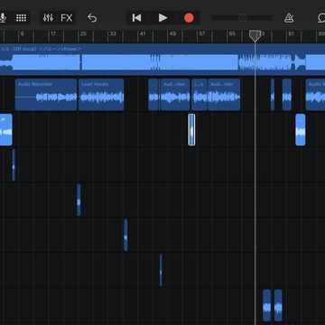Select the short track-two region near bar 44
Image resolution: width=325 pixels, height=325 pixels.
pyautogui.click(x=153, y=95)
